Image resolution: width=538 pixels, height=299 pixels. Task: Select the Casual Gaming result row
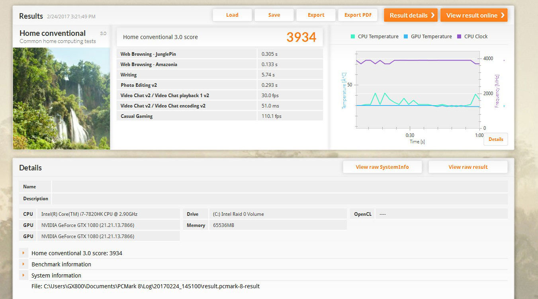pos(219,116)
